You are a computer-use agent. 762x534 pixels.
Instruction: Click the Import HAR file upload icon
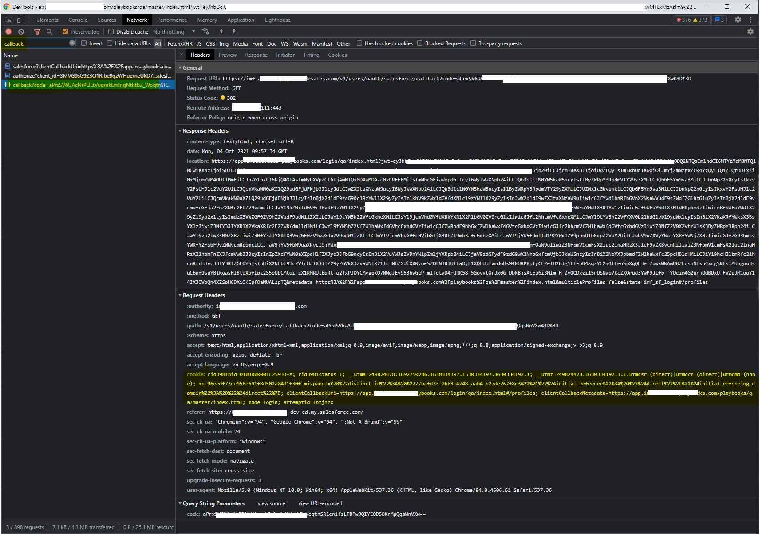point(221,32)
